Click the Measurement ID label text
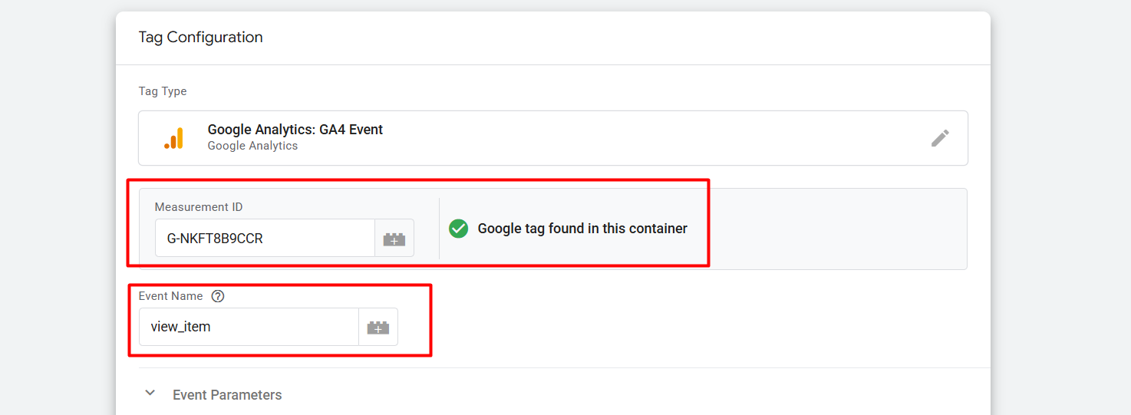The height and width of the screenshot is (415, 1131). point(199,207)
